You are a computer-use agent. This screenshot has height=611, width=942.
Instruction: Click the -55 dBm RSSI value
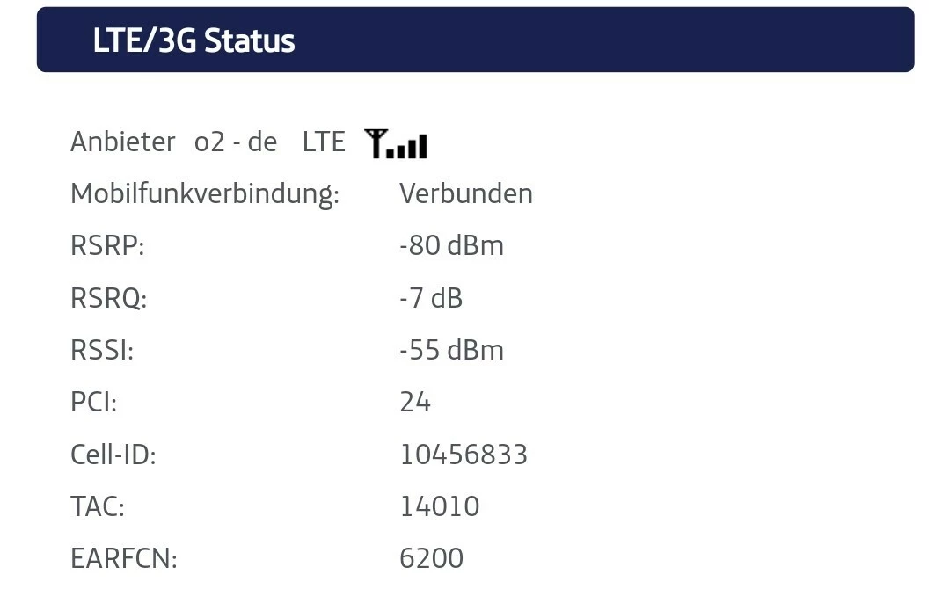pyautogui.click(x=452, y=351)
